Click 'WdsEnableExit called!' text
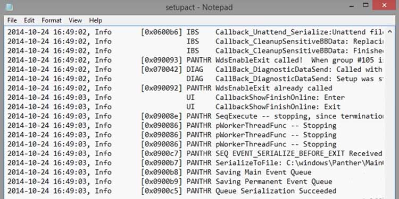This screenshot has width=399, height=199. tap(259, 60)
